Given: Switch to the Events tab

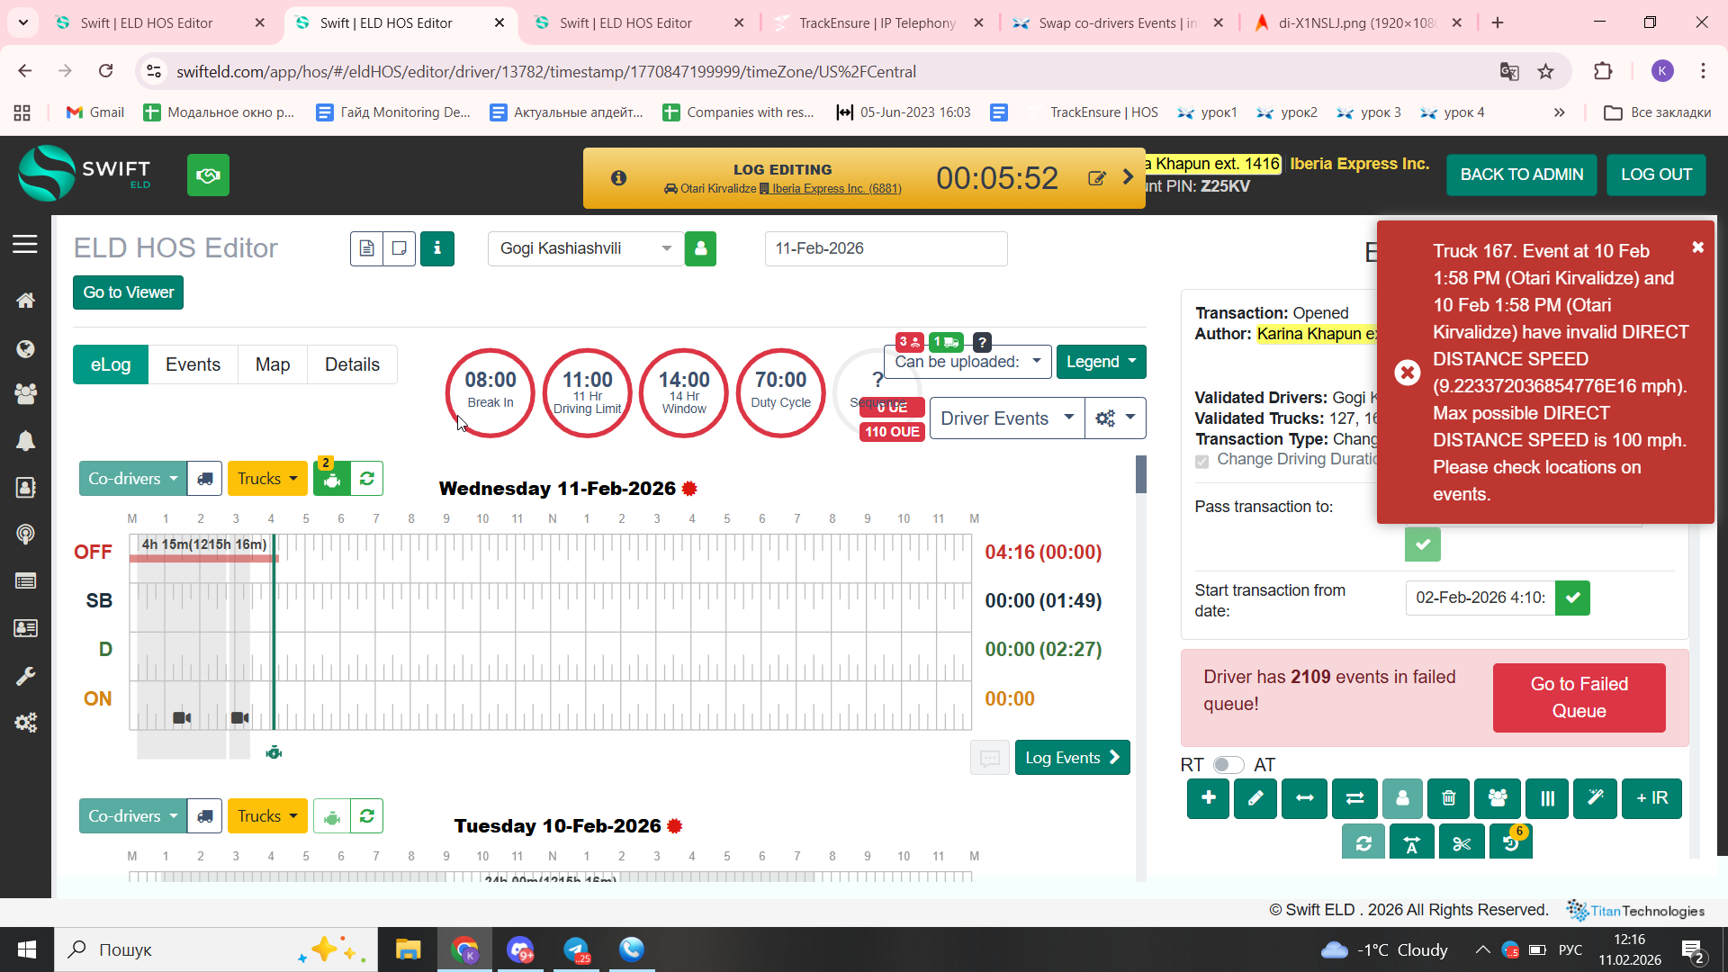Looking at the screenshot, I should point(193,364).
